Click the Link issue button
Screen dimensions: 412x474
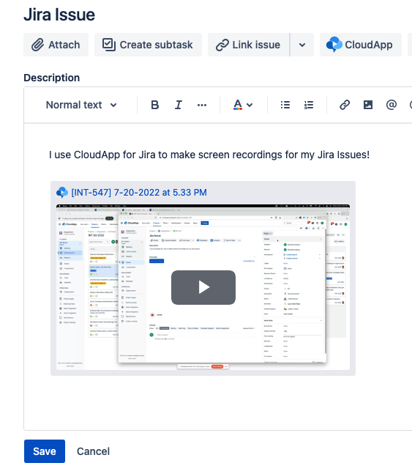tap(249, 45)
